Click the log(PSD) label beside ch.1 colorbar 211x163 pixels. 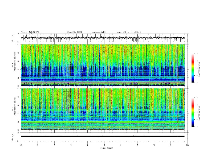tap(199, 70)
